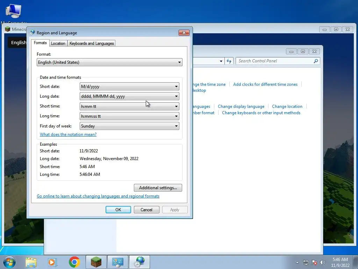
Task: Open Google Chrome from the taskbar
Action: click(74, 262)
